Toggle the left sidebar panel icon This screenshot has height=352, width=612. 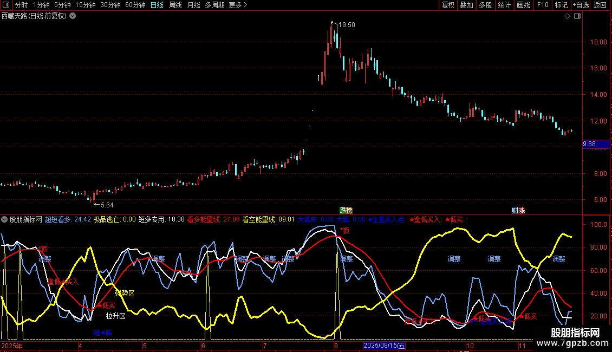coord(6,5)
